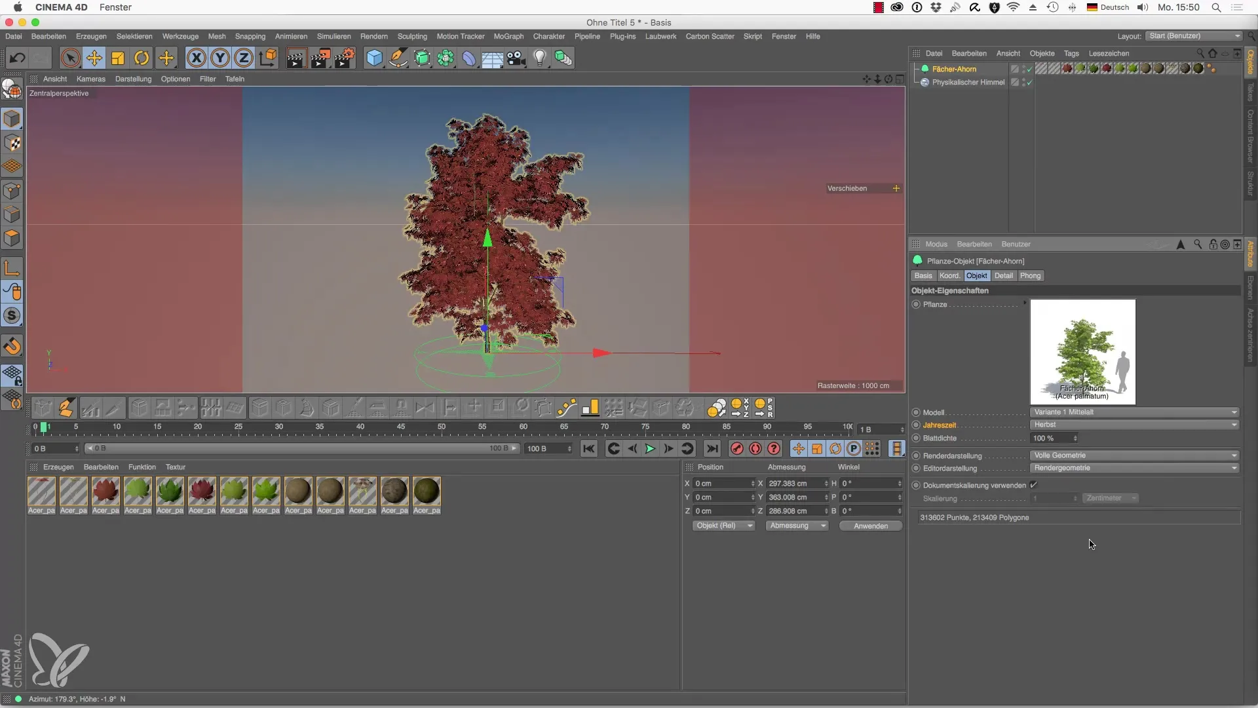Toggle the X axis lock

point(196,58)
